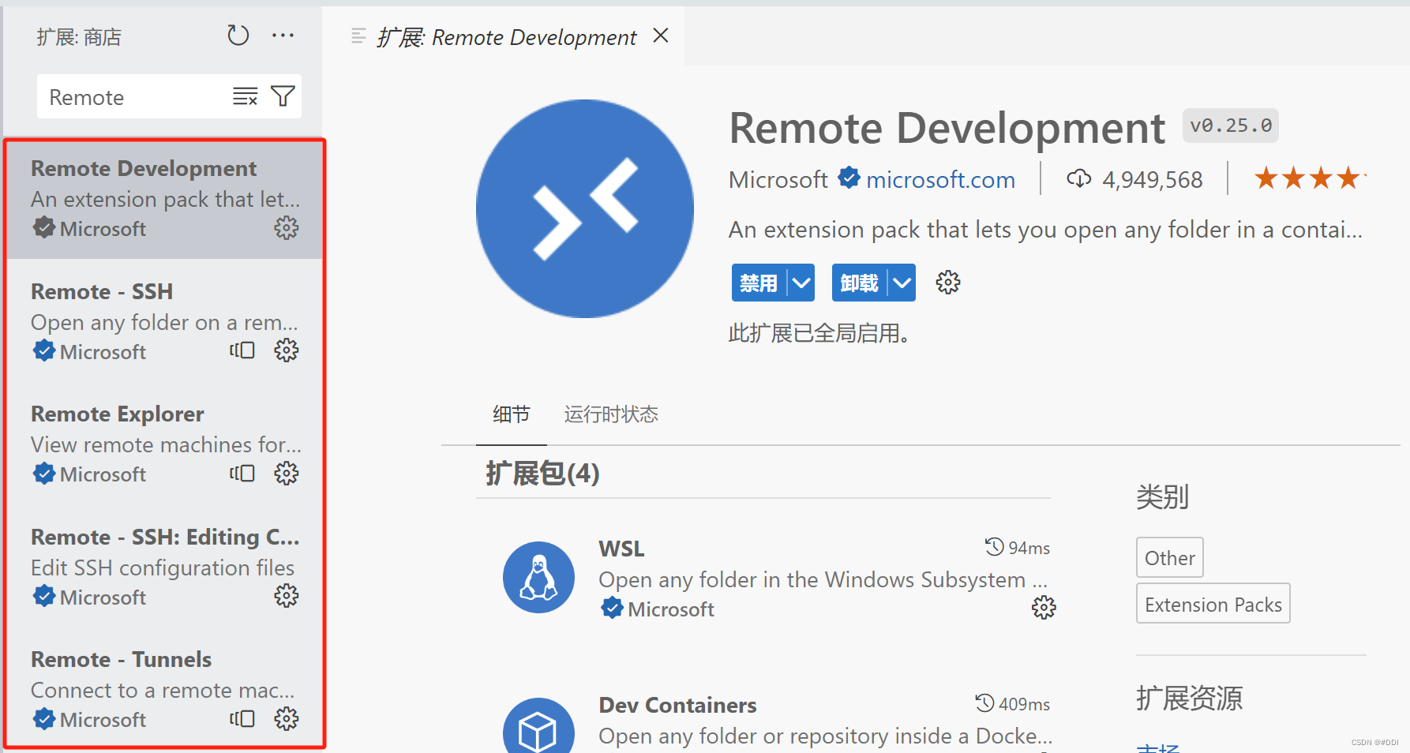Select the 细节 tab
1410x753 pixels.
click(x=511, y=414)
